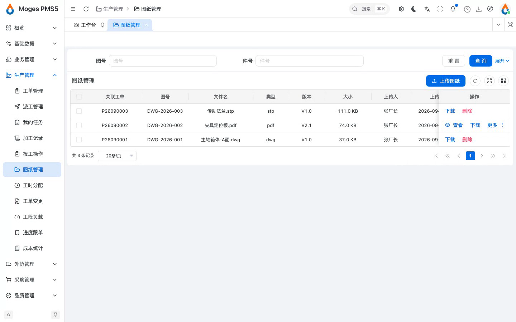
Task: Select the P26090003 row checkbox
Action: [x=79, y=111]
